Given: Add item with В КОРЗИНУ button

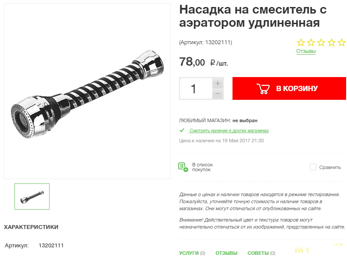Looking at the screenshot, I should [289, 88].
